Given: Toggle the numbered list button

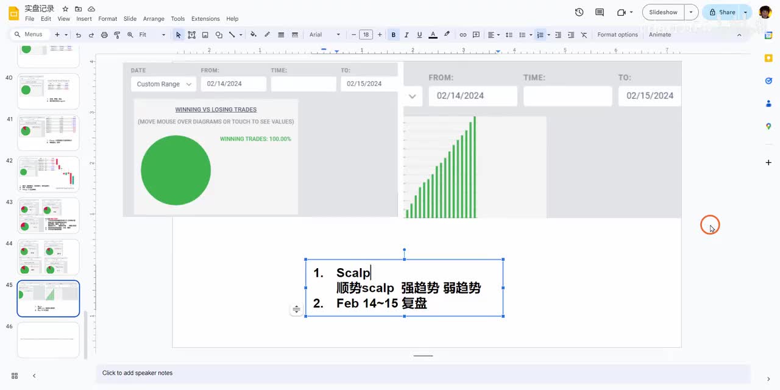Looking at the screenshot, I should click(540, 35).
